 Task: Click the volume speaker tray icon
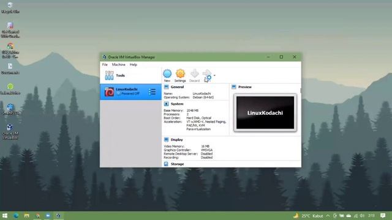pos(362,216)
